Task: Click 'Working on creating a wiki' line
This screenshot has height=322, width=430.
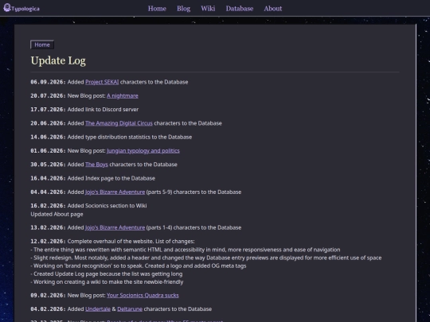Action: pos(107,282)
